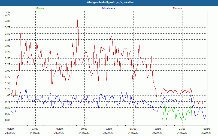This screenshot has height=136, width=218.
Task: Click the m/s unit label above axis
Action: pos(8,12)
